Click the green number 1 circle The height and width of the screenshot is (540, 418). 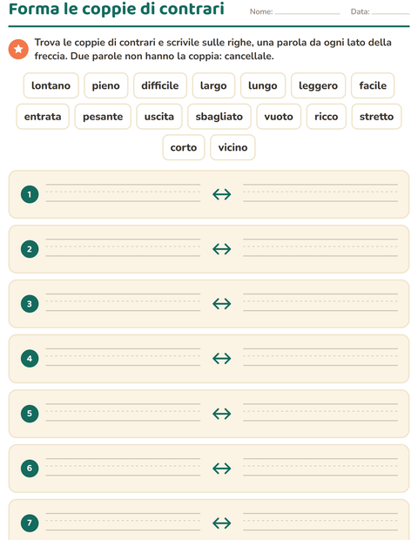click(30, 194)
